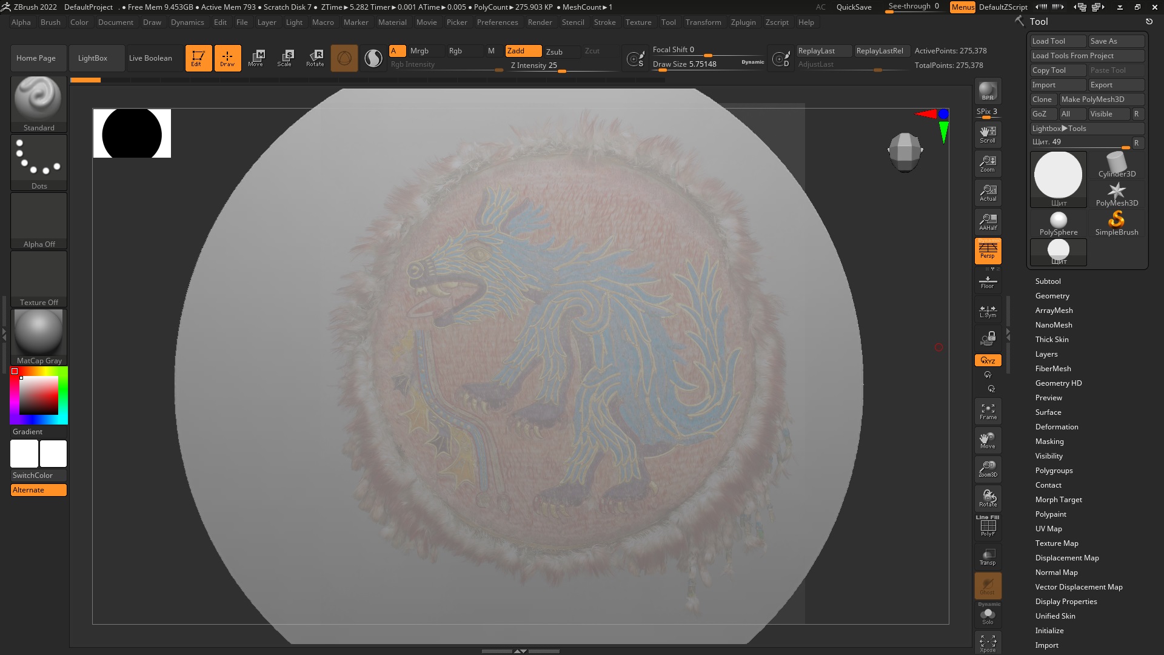Viewport: 1164px width, 655px height.
Task: Toggle PolyF line fill display
Action: point(988,526)
